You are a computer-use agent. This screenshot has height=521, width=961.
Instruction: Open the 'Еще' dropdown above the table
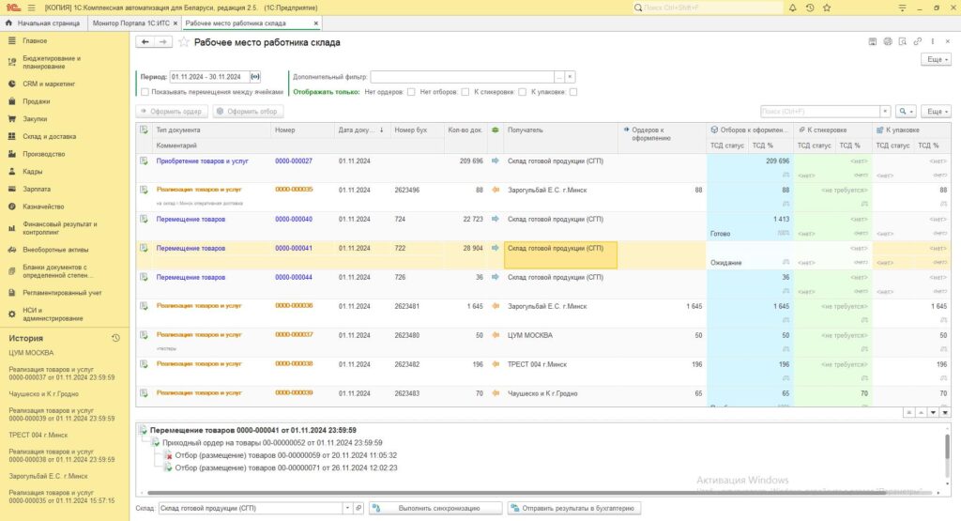(x=936, y=111)
